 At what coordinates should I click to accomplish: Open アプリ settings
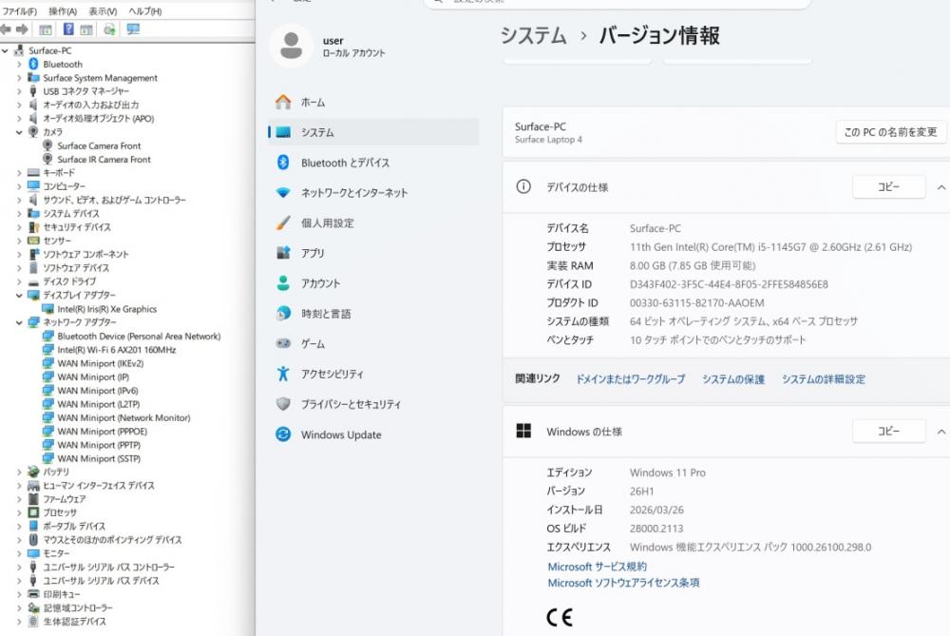pos(373,253)
